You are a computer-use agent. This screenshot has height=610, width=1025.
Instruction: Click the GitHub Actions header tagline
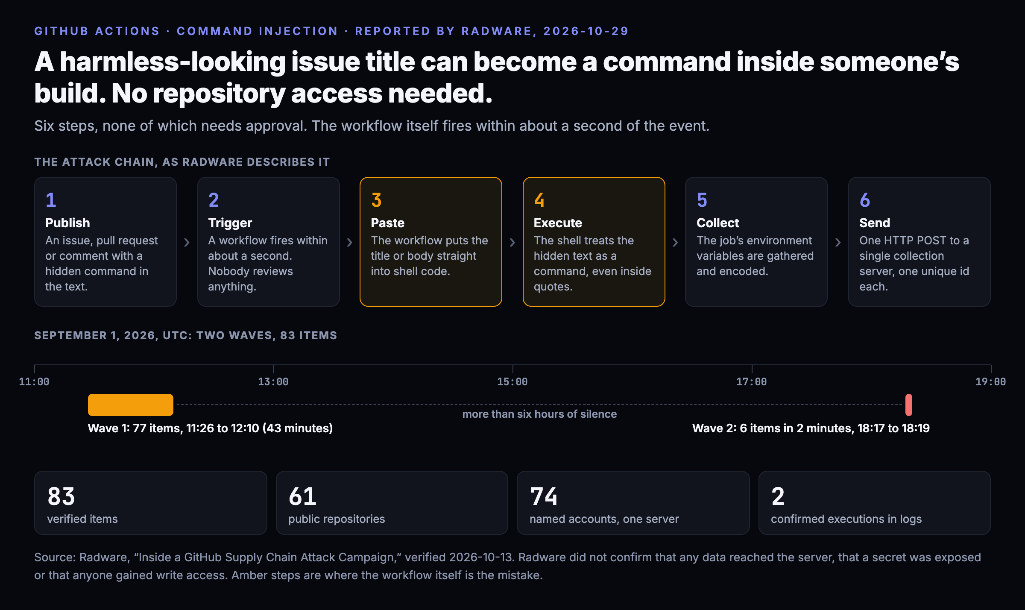(331, 31)
